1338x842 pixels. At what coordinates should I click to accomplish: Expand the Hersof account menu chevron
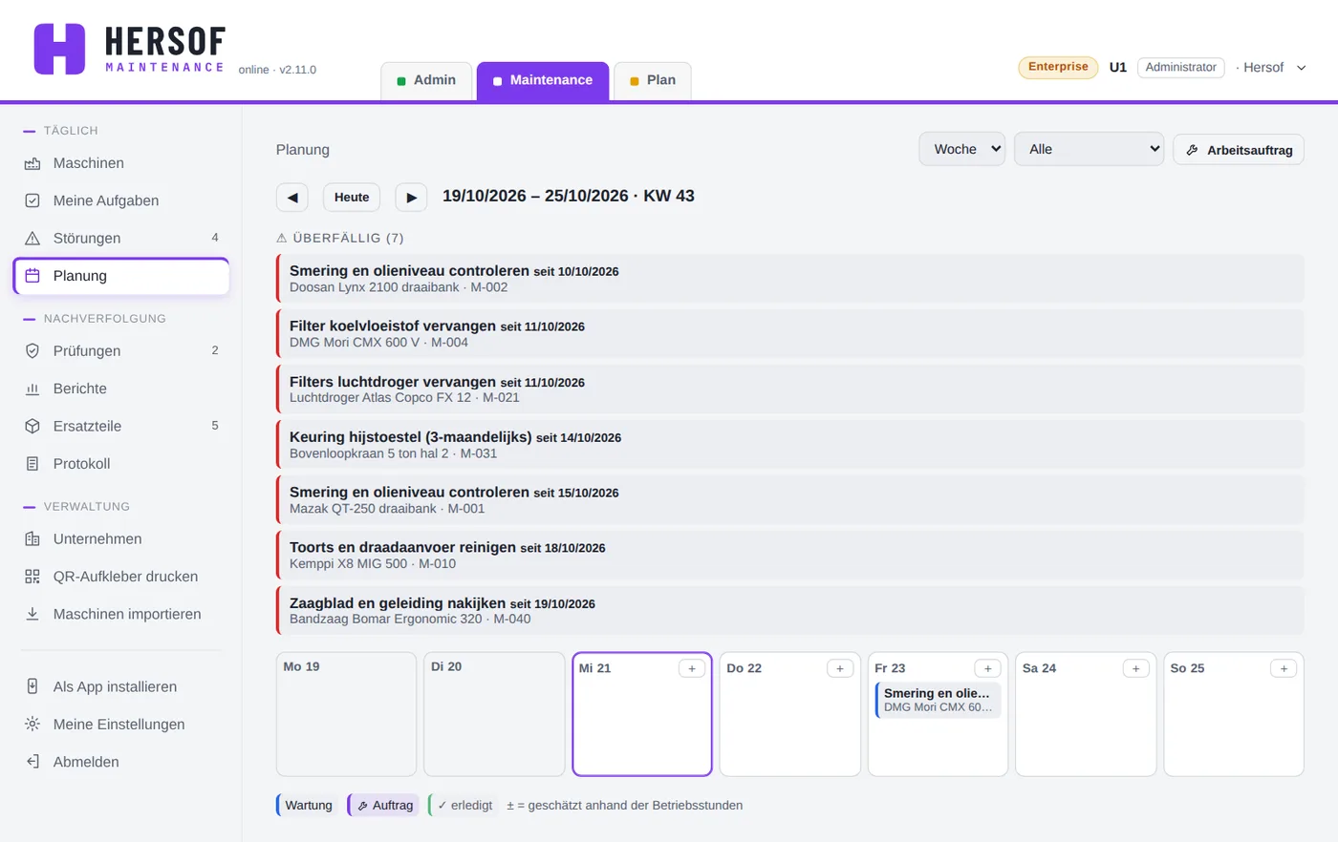point(1301,68)
